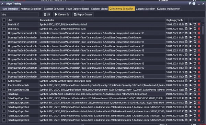The image size is (206, 125).
Task: Restart the Pmr3LastOrderSide BTC_USDT_BIN strategy
Action: point(195,85)
